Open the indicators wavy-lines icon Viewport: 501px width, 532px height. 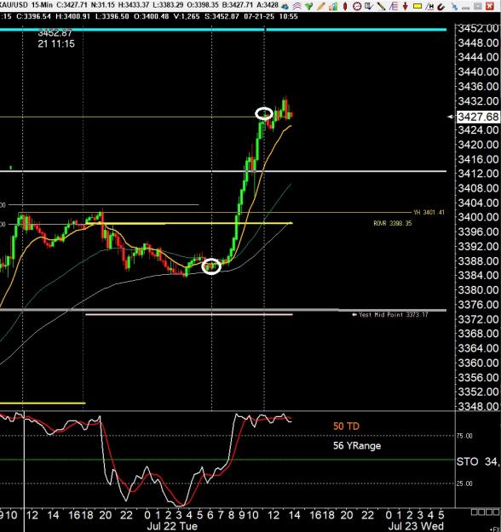297,6
